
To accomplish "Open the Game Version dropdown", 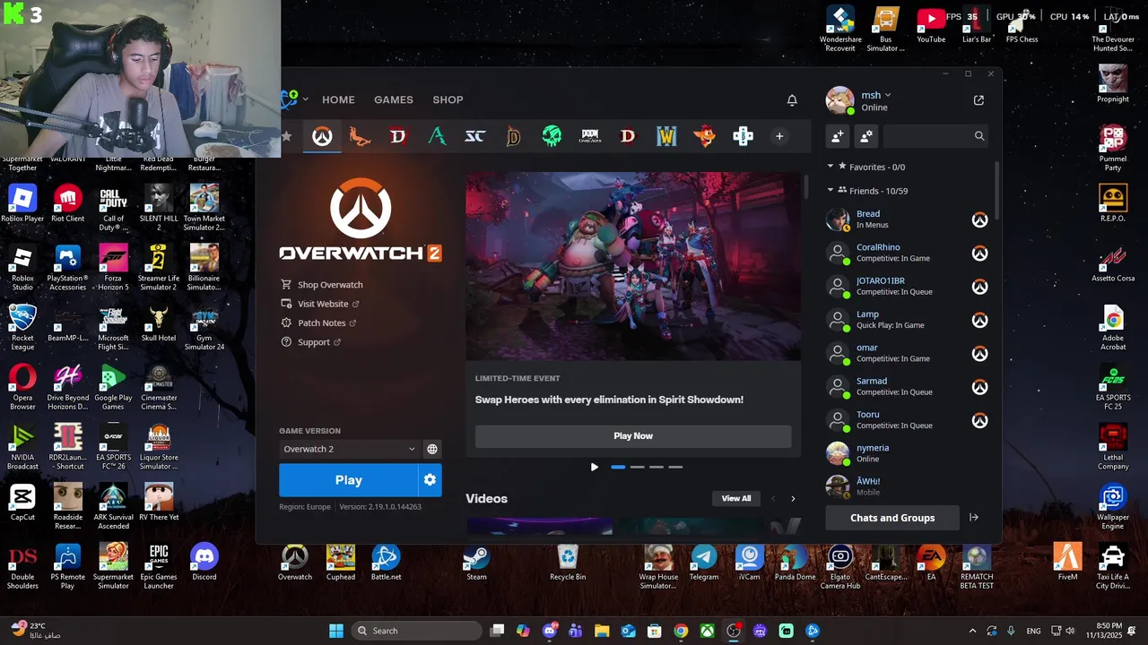I will 349,449.
